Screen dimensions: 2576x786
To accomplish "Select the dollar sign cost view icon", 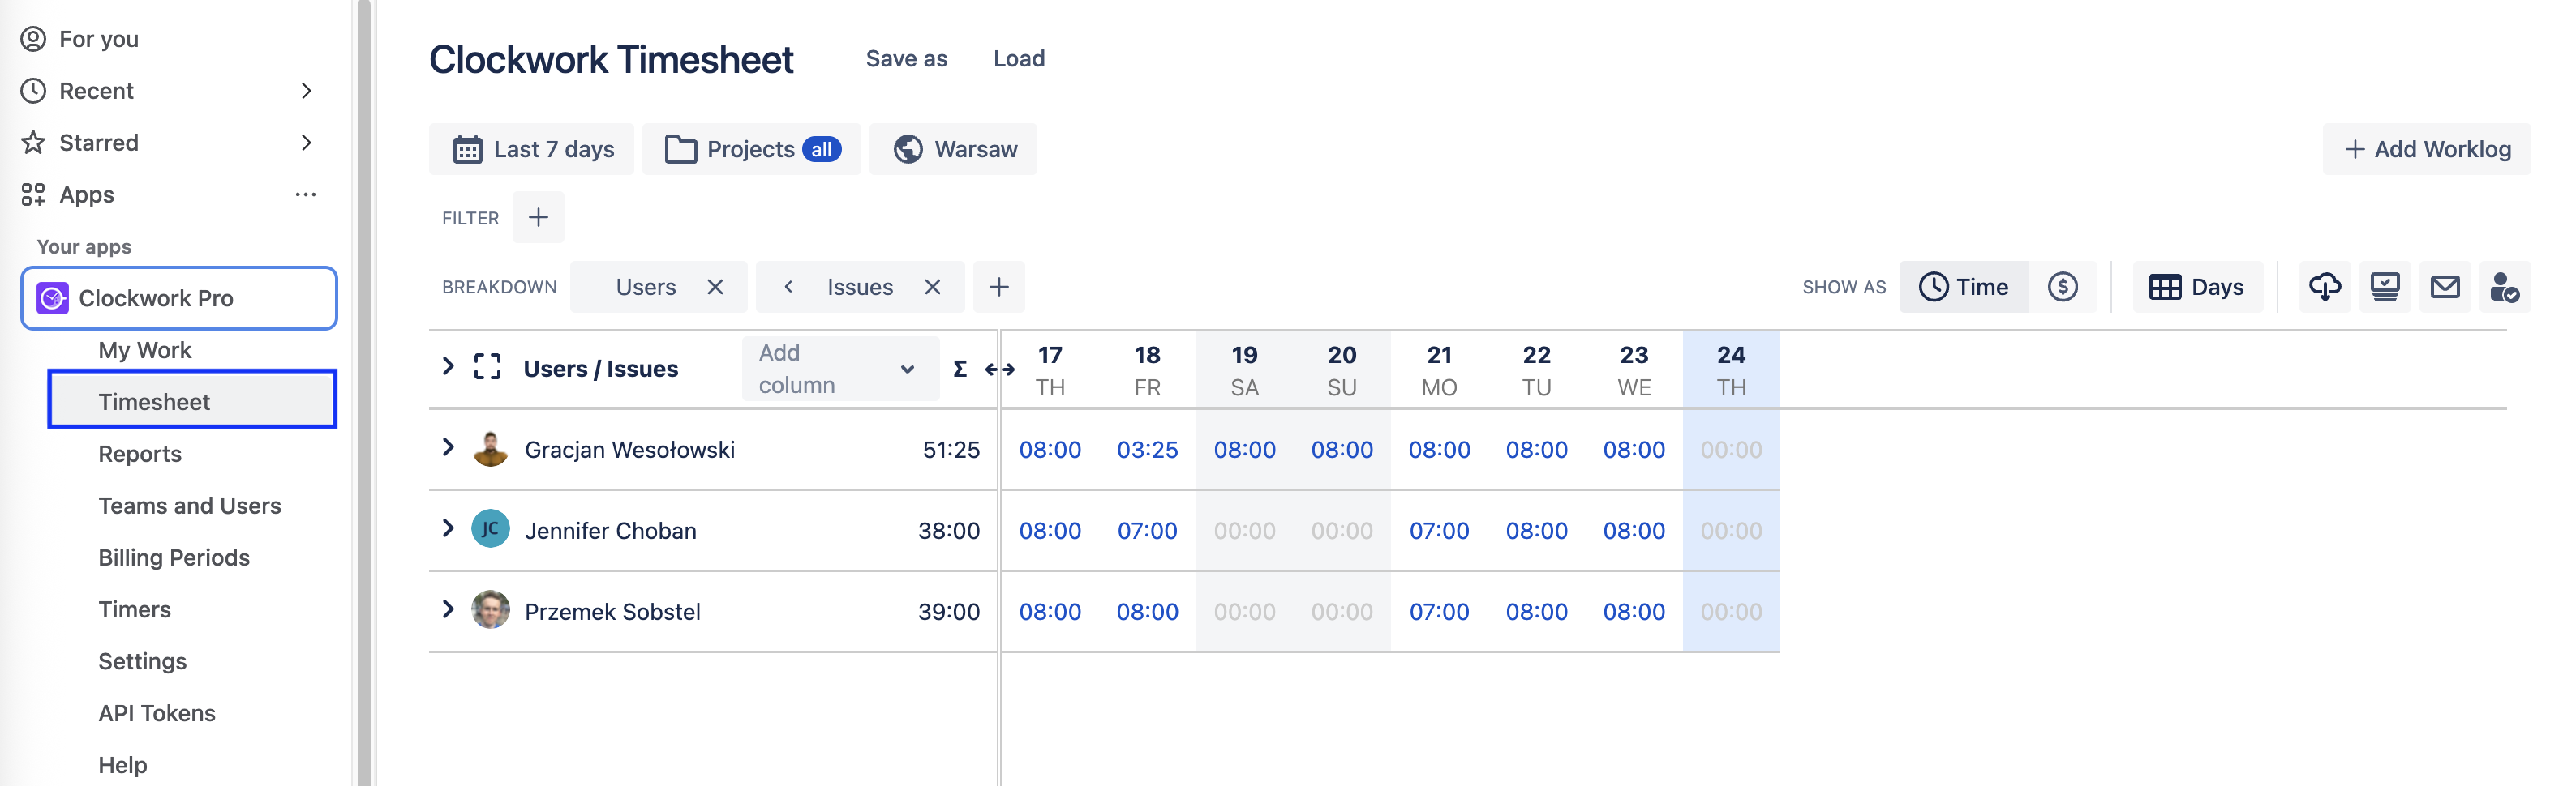I will point(2064,287).
